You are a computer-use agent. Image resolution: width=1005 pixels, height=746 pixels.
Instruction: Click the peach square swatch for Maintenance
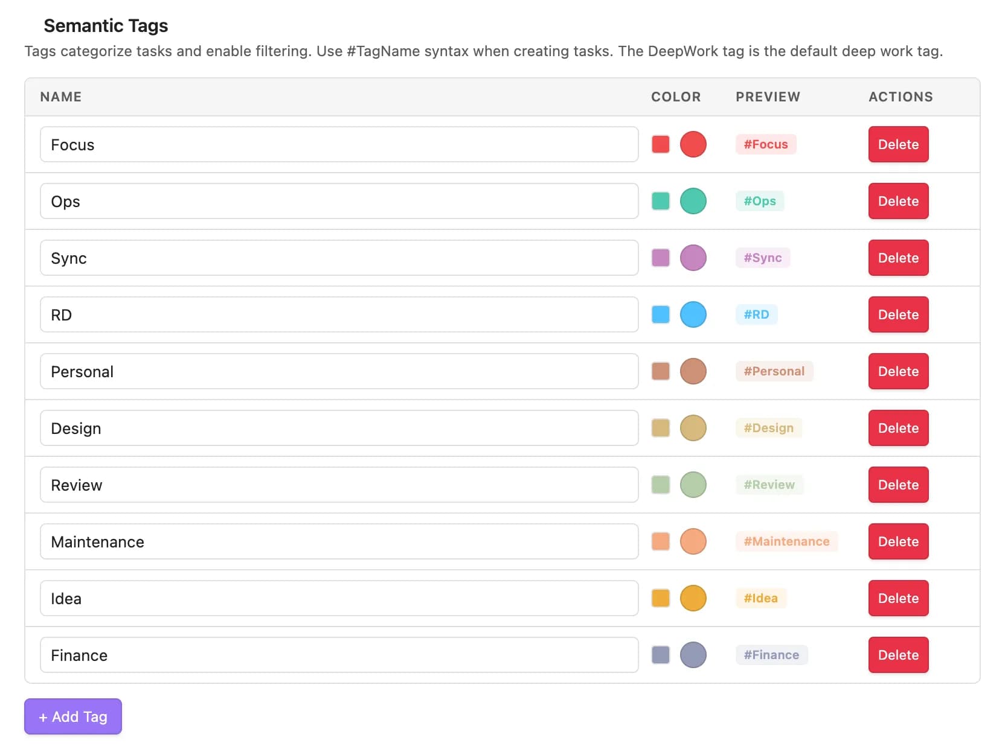point(660,541)
